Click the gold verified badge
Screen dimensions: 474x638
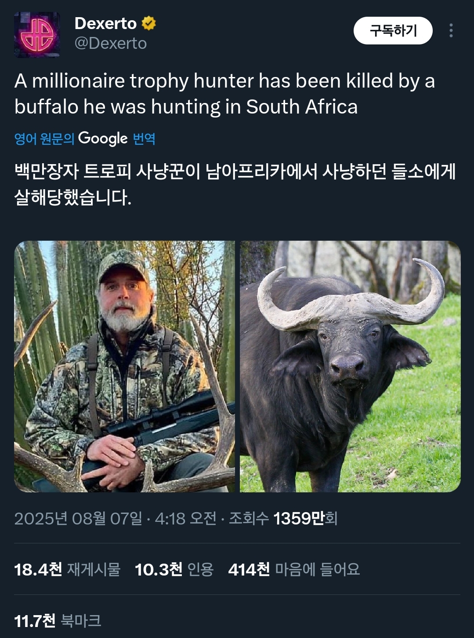[x=149, y=23]
